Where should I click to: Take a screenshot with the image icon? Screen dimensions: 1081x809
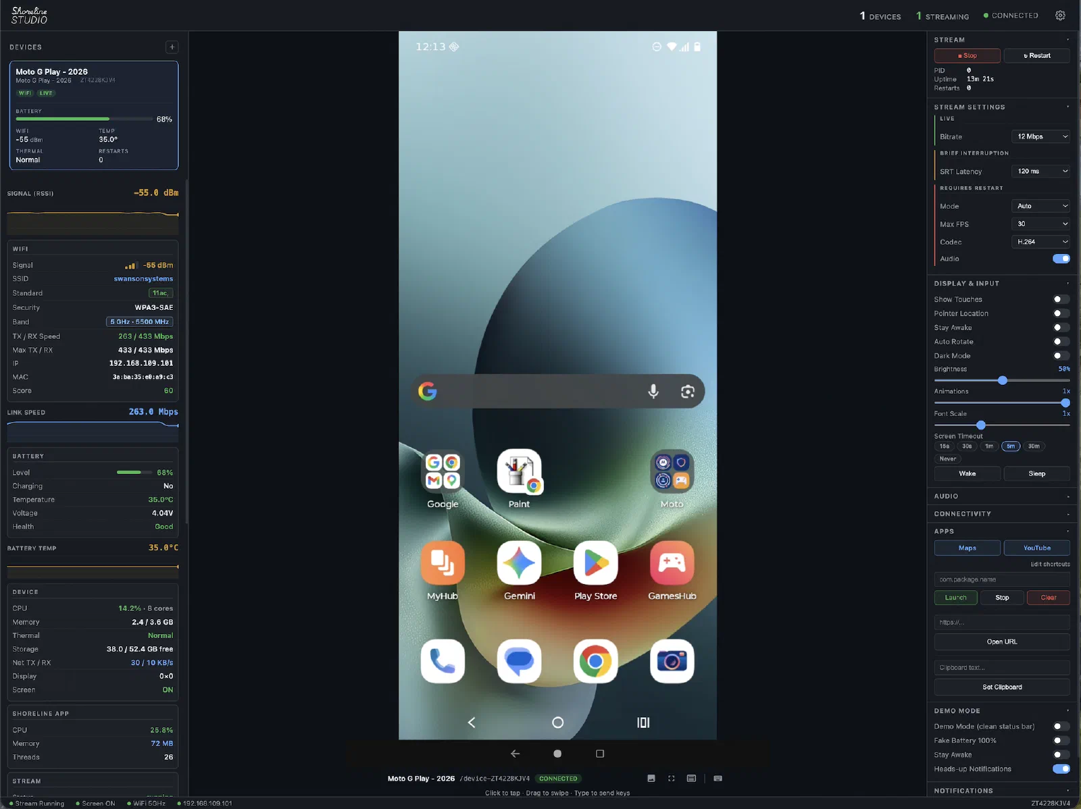pos(651,779)
